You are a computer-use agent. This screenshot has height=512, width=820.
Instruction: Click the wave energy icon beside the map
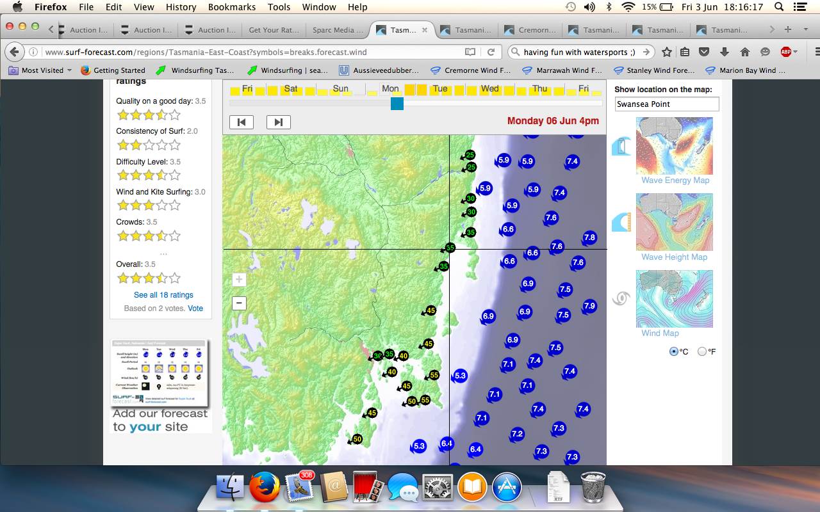click(621, 147)
